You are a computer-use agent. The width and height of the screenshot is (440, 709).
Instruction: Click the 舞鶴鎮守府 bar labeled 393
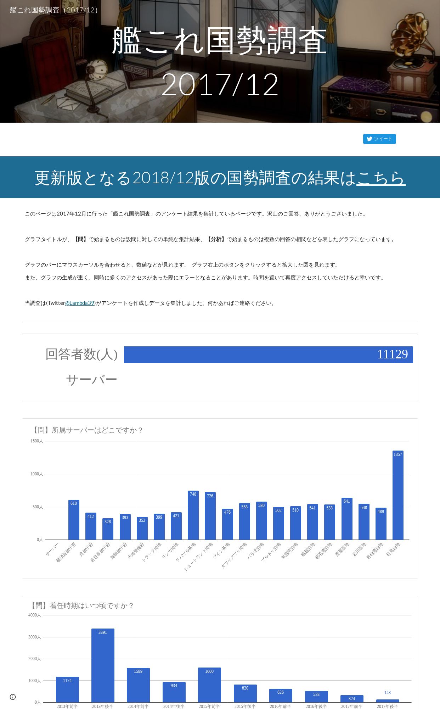(125, 527)
